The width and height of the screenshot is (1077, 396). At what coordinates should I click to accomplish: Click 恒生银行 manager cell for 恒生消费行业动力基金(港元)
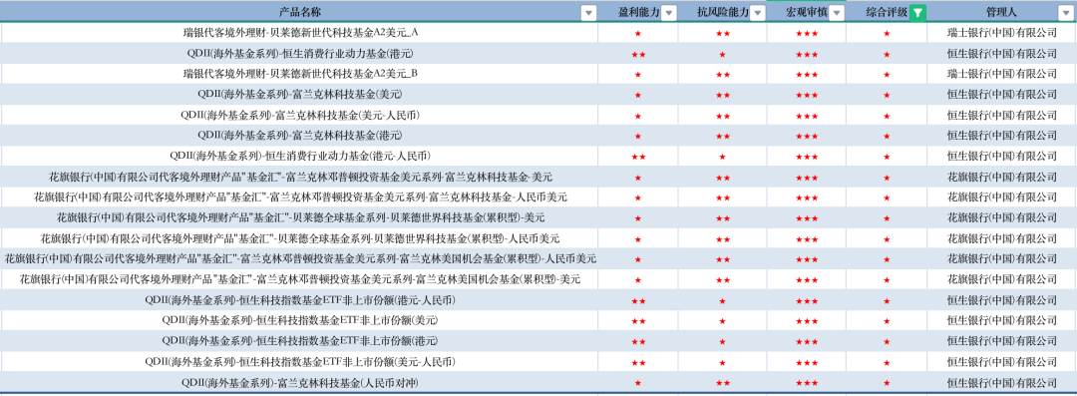[1001, 54]
